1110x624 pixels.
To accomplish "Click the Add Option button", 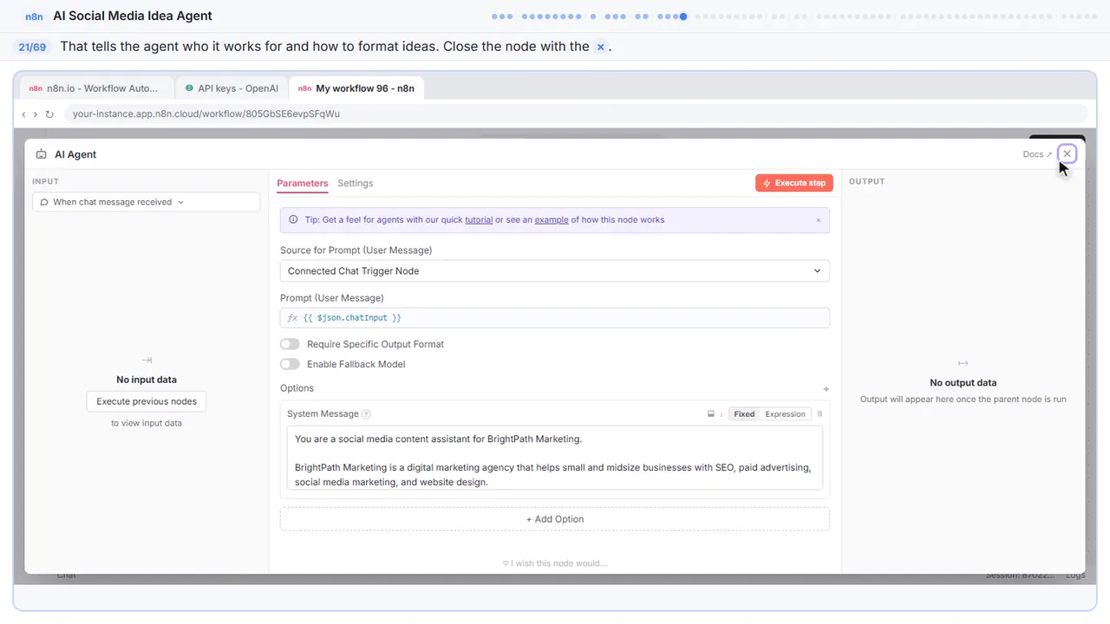I will pyautogui.click(x=555, y=519).
